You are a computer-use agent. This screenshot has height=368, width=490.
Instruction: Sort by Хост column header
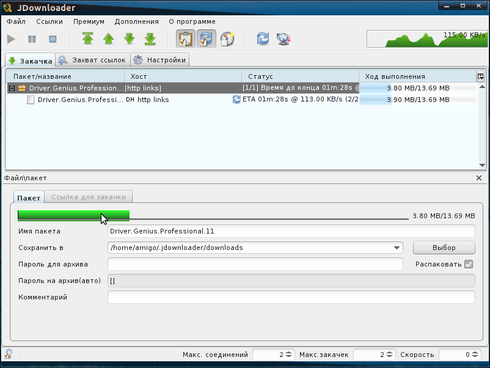click(x=183, y=76)
